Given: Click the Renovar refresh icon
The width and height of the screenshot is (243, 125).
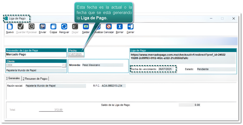Looking at the screenshot, I should tap(64, 26).
